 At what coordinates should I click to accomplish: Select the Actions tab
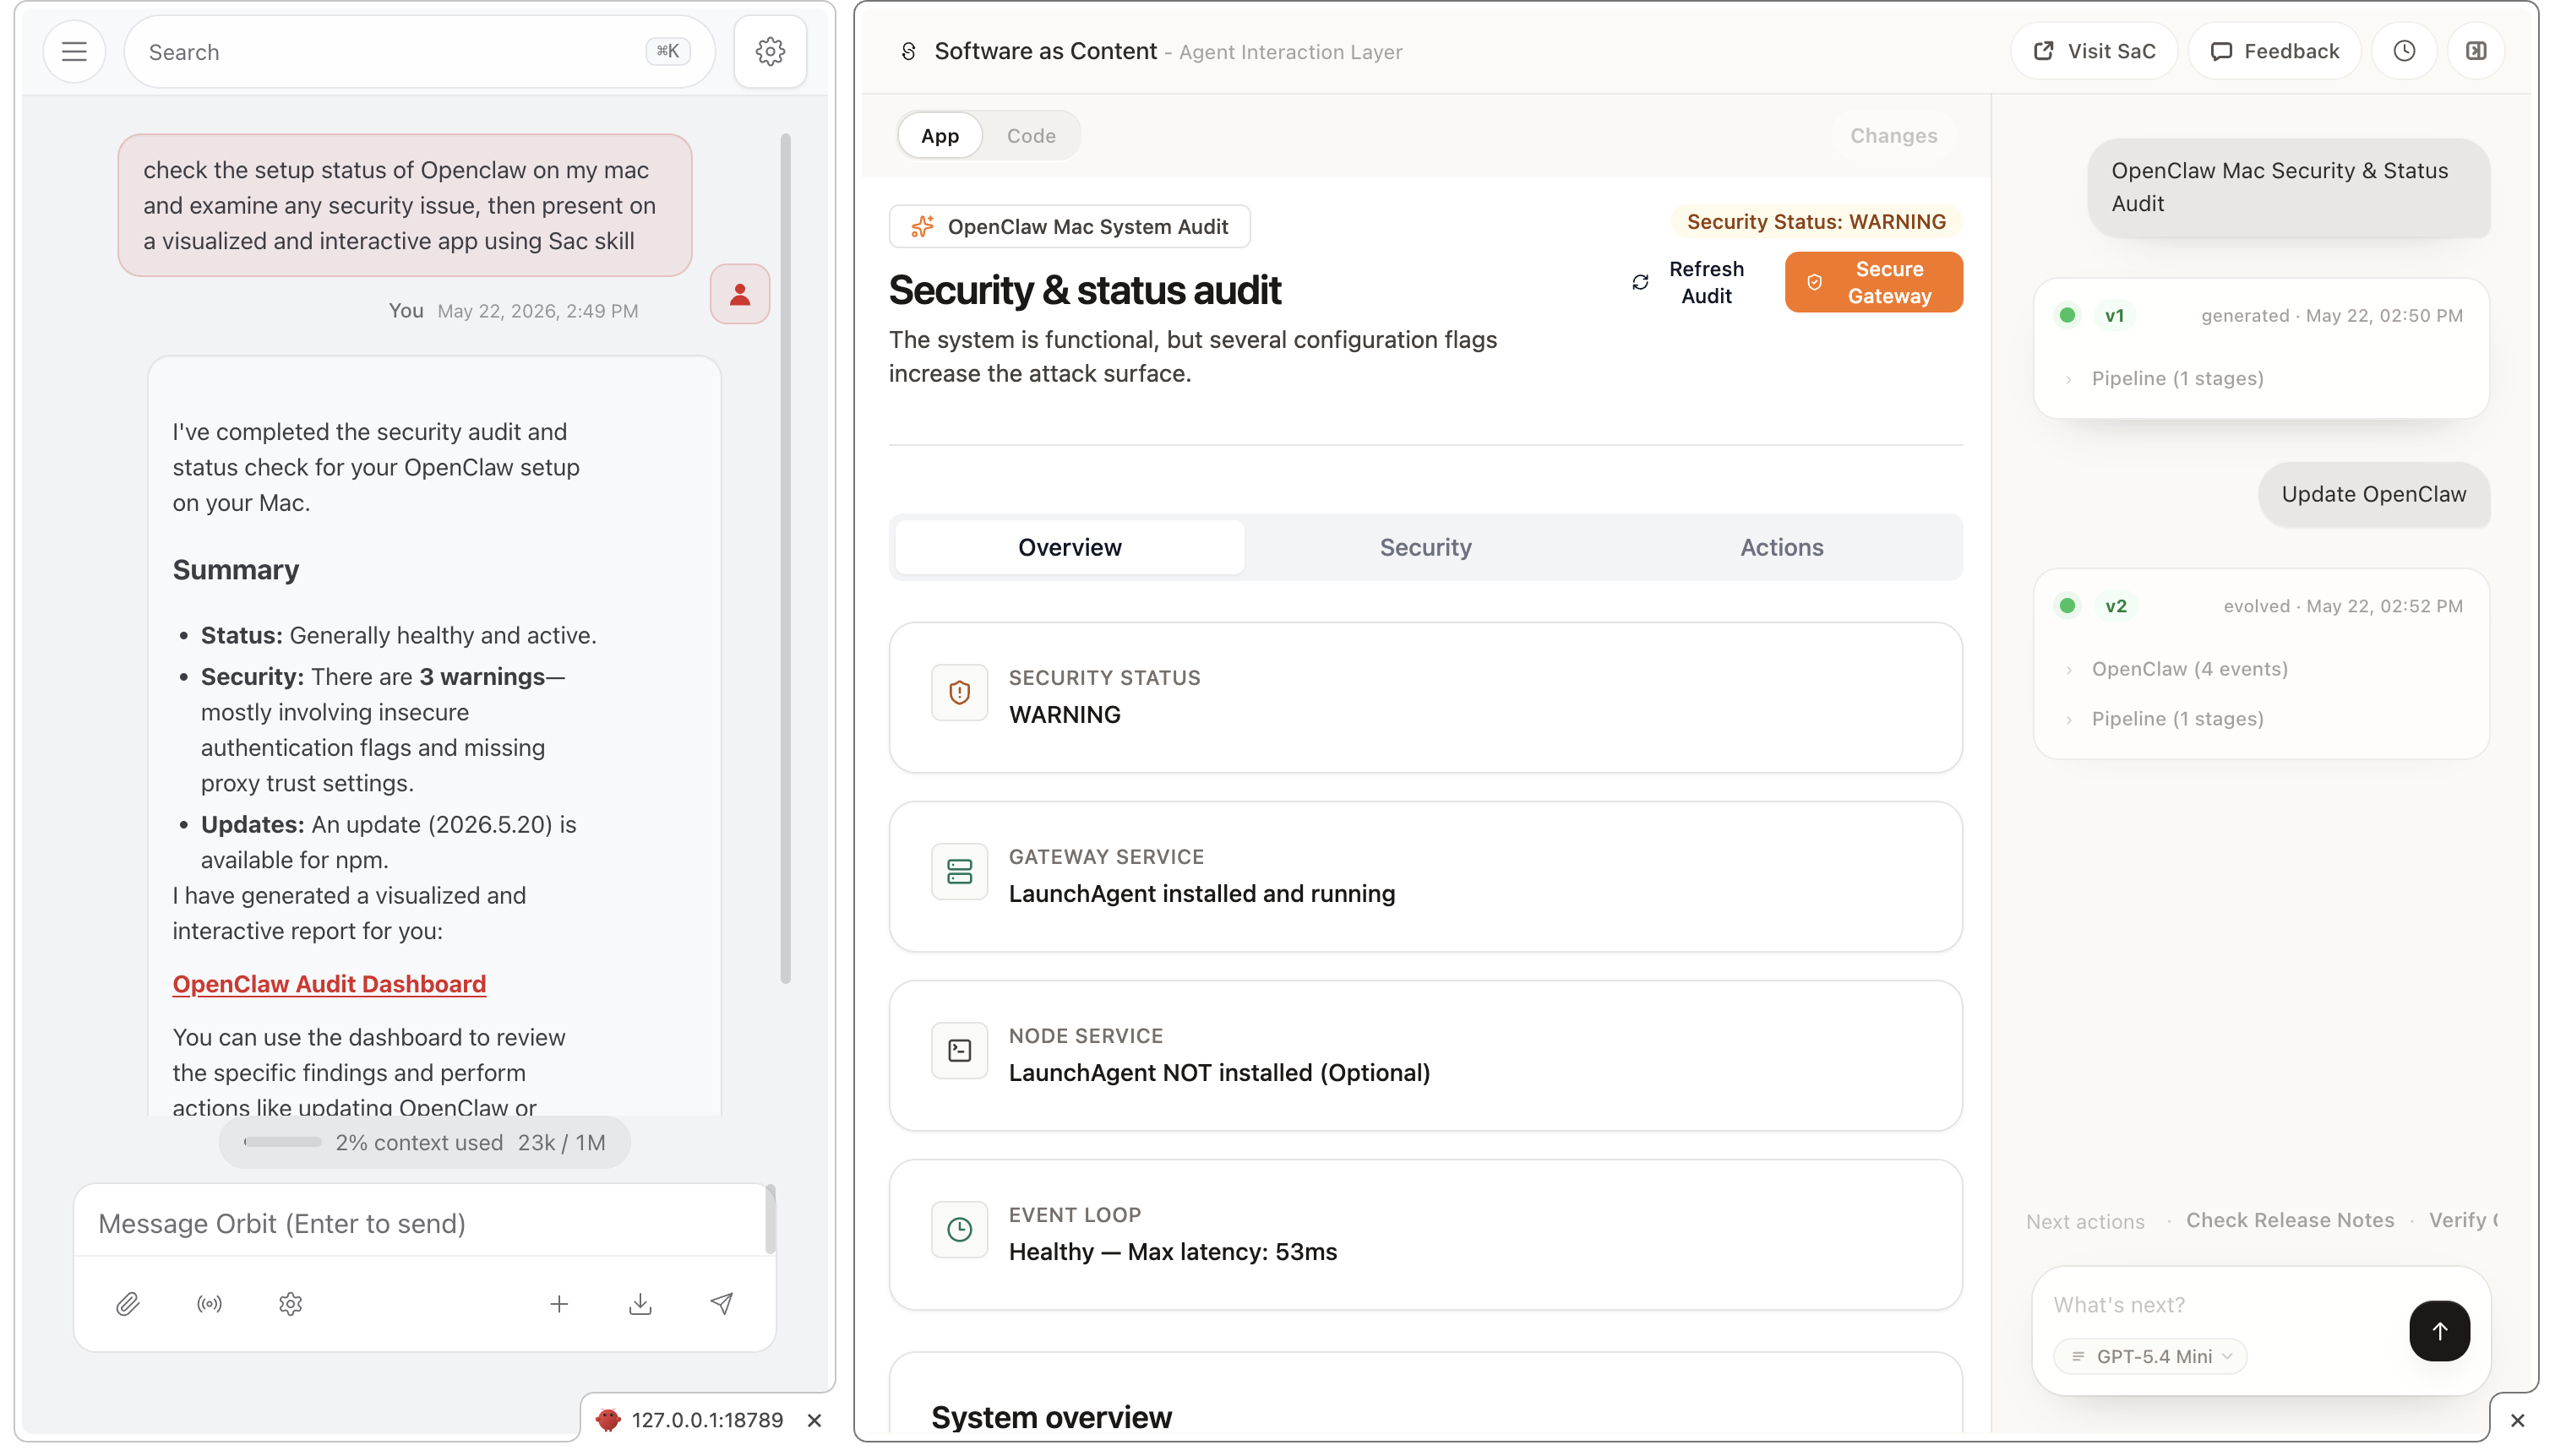(1781, 547)
